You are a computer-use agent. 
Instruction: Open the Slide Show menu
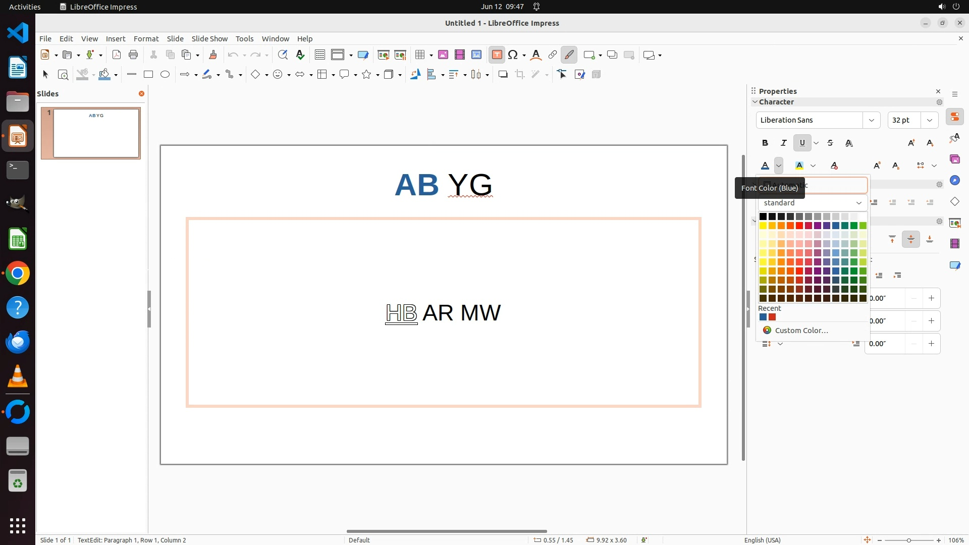(209, 39)
